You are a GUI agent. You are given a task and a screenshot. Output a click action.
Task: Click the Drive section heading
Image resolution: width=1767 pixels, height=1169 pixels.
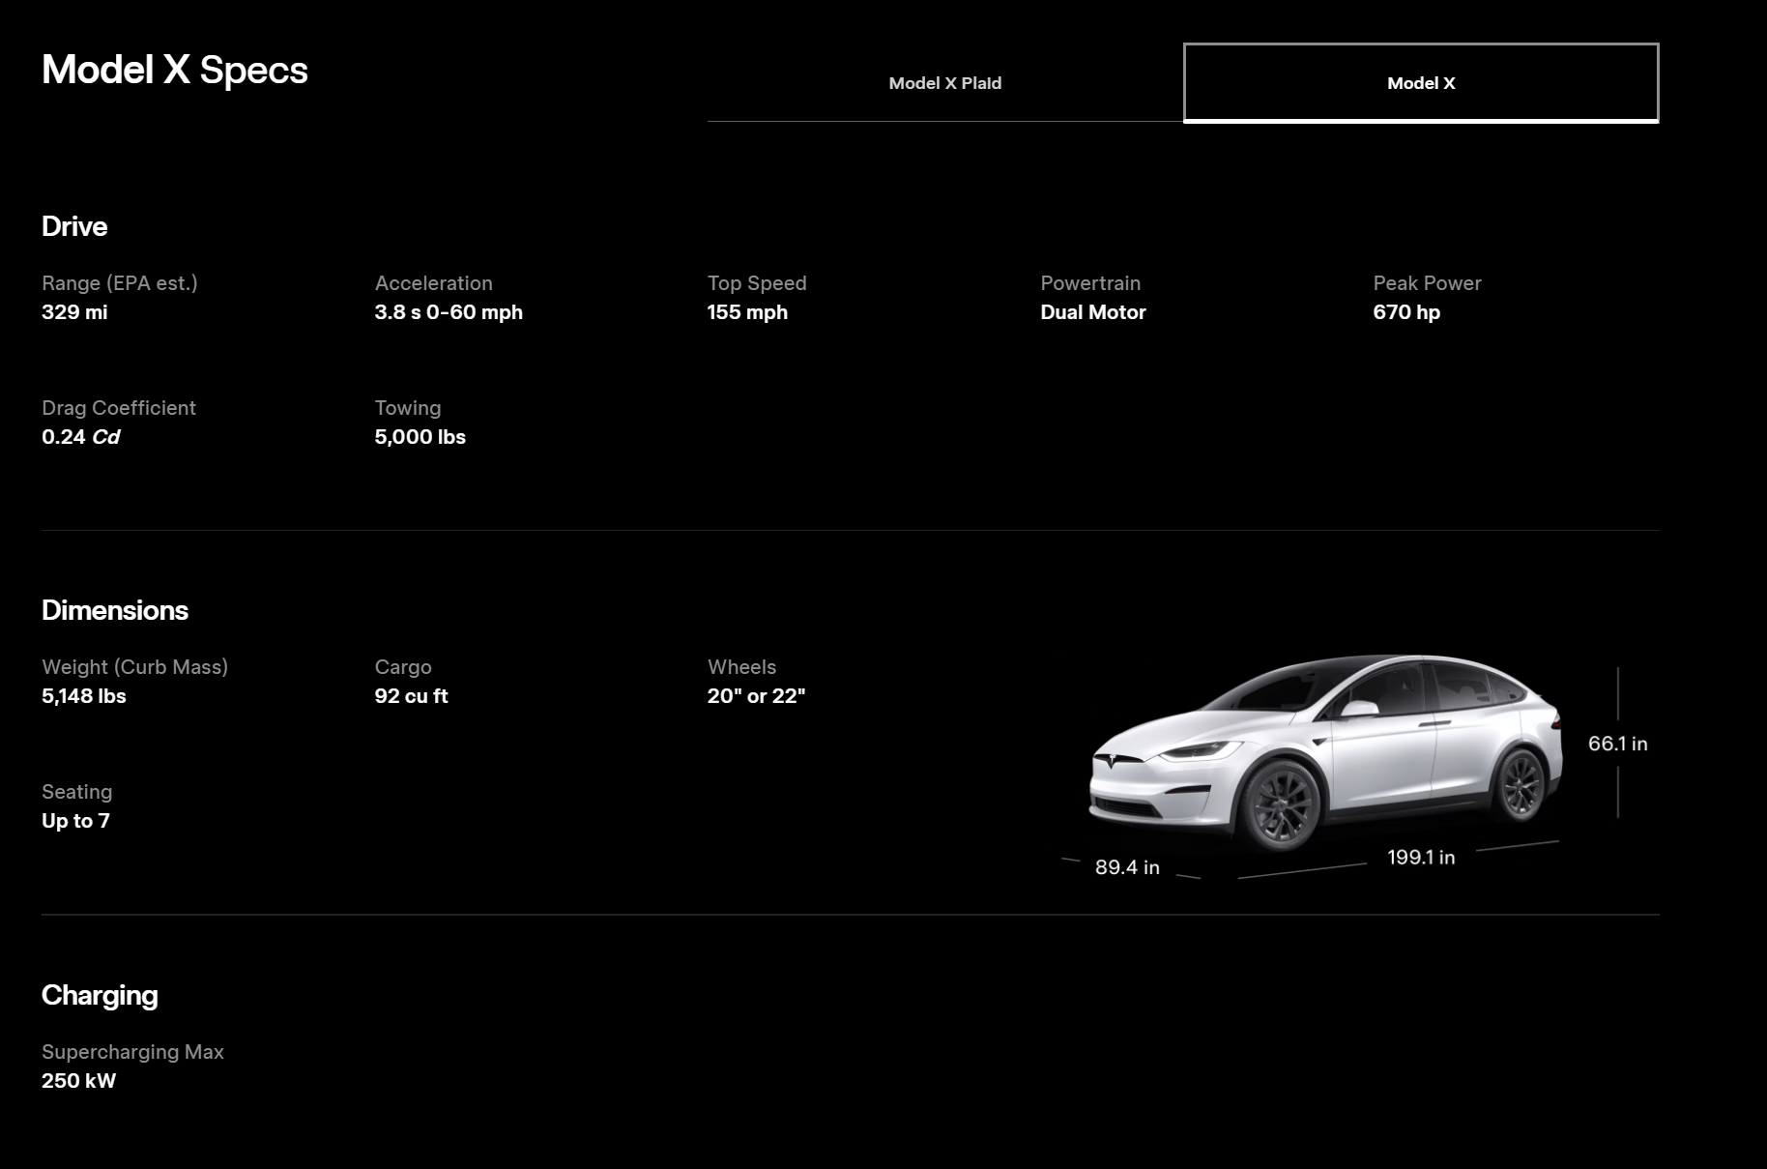[x=74, y=226]
